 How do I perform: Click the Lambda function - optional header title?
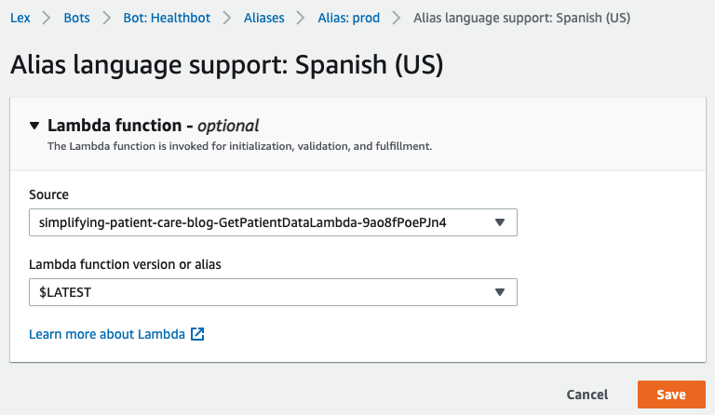[153, 126]
